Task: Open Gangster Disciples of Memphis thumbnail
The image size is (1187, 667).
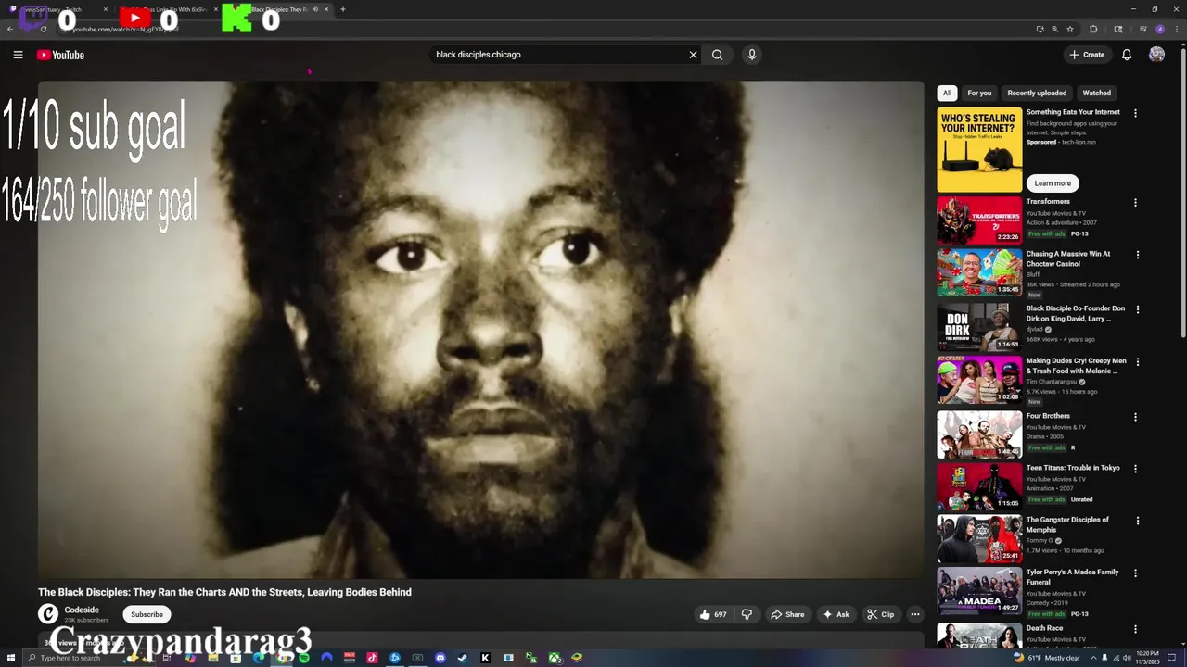Action: click(x=979, y=538)
